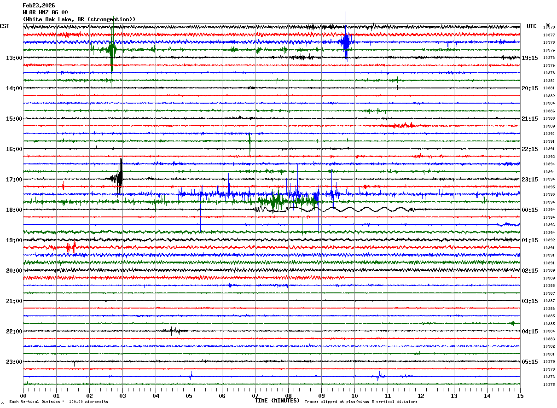Click the TIME (MINUTES) axis title
Image resolution: width=557 pixels, height=408 pixels.
[277, 401]
